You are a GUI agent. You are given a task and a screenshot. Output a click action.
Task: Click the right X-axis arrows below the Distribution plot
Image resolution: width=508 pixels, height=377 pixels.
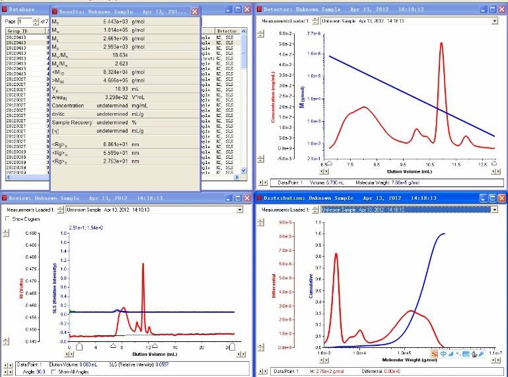point(496,360)
